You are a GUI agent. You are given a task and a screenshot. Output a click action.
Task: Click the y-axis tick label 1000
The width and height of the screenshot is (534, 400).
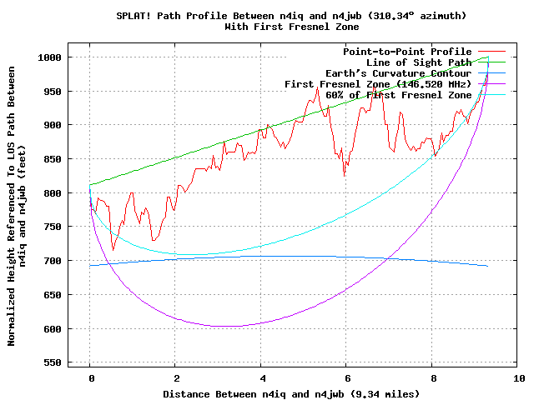(x=49, y=57)
